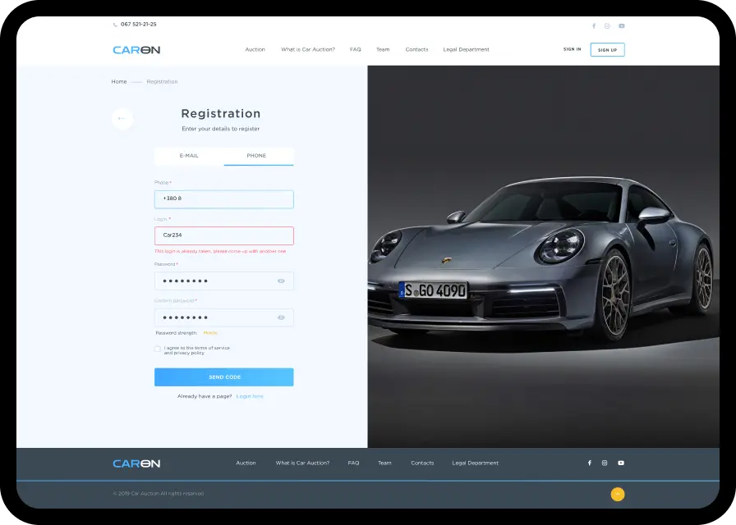Viewport: 736px width, 525px height.
Task: Show password in the Password field
Action: pos(281,281)
